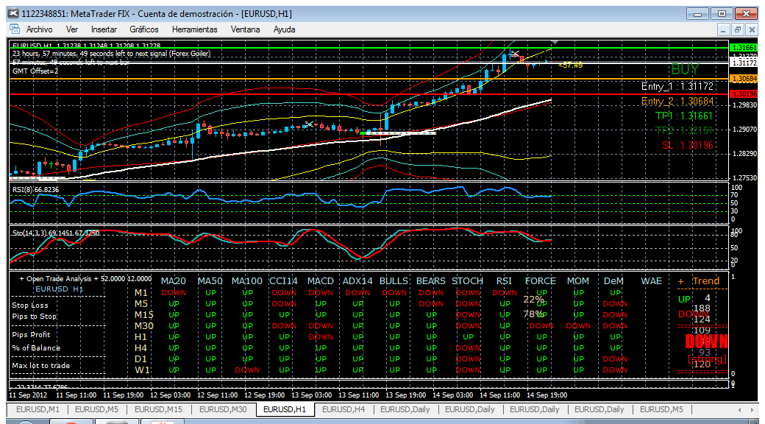Switch to the EURUSD,H4 chart tab

click(344, 409)
